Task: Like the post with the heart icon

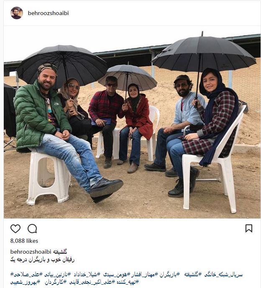Action: point(15,229)
